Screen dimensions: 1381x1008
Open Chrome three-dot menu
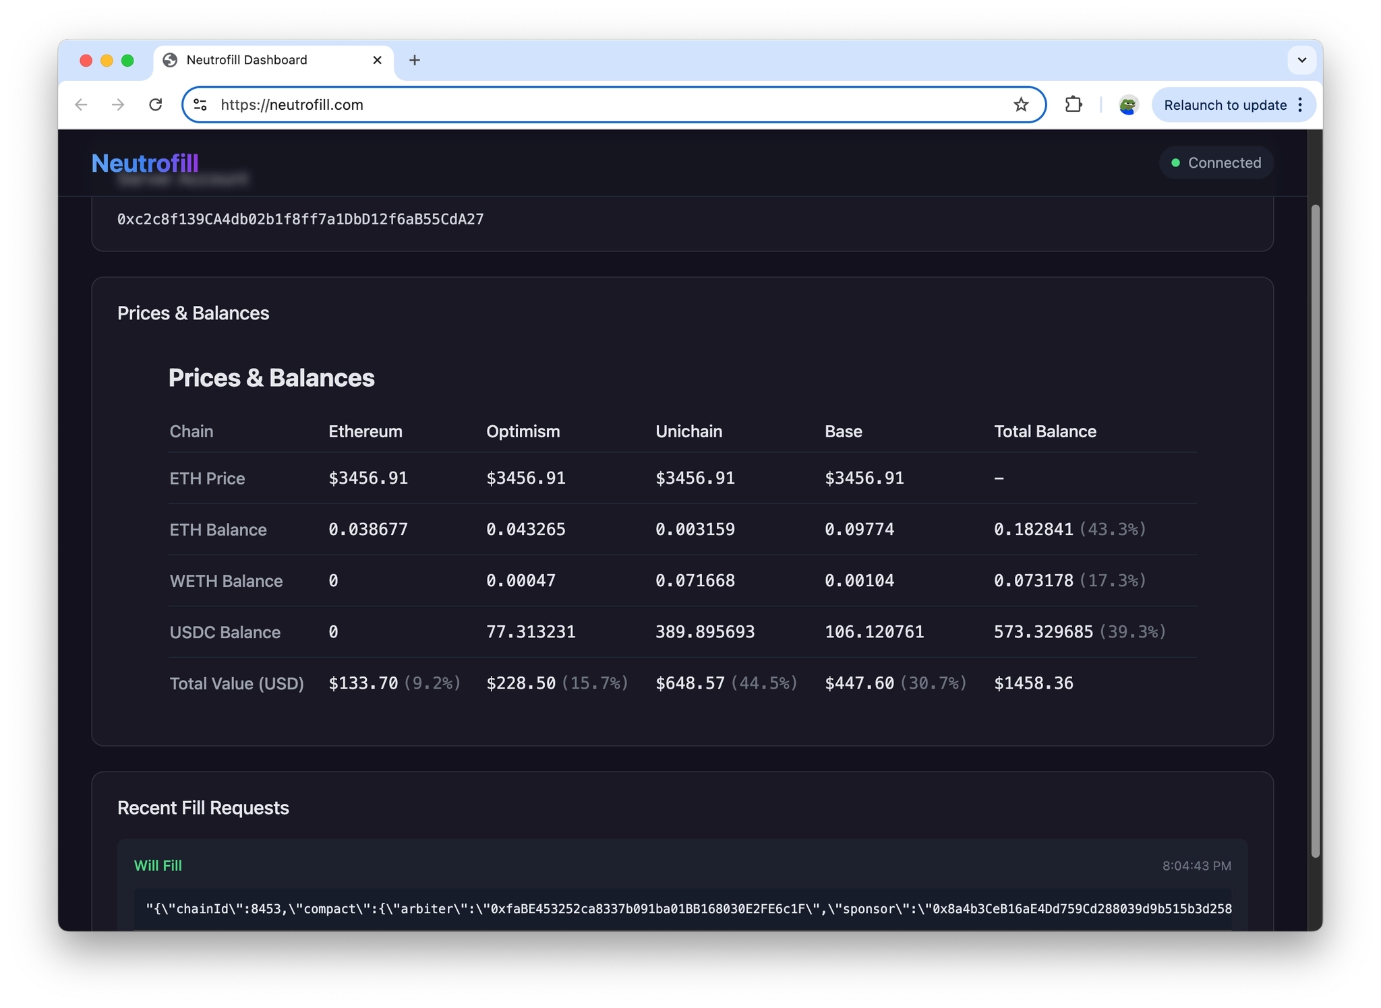(1301, 105)
